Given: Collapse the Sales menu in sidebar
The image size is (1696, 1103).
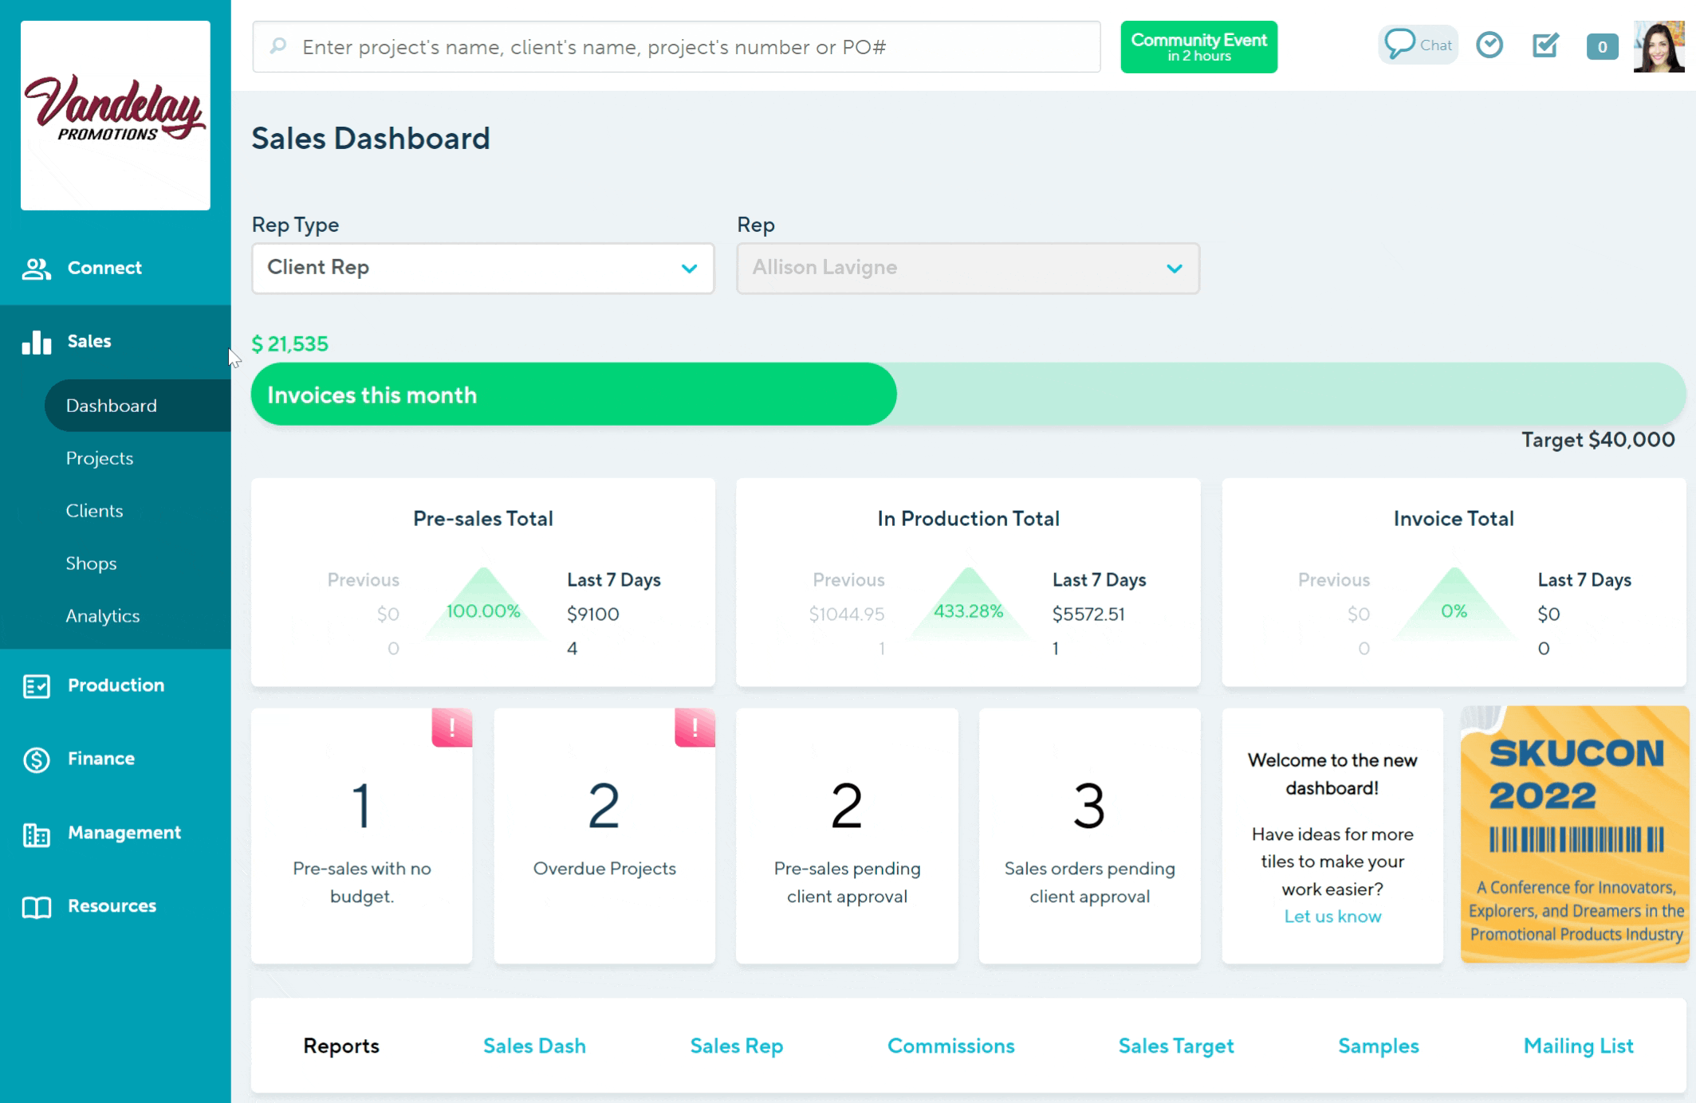Looking at the screenshot, I should click(x=89, y=341).
